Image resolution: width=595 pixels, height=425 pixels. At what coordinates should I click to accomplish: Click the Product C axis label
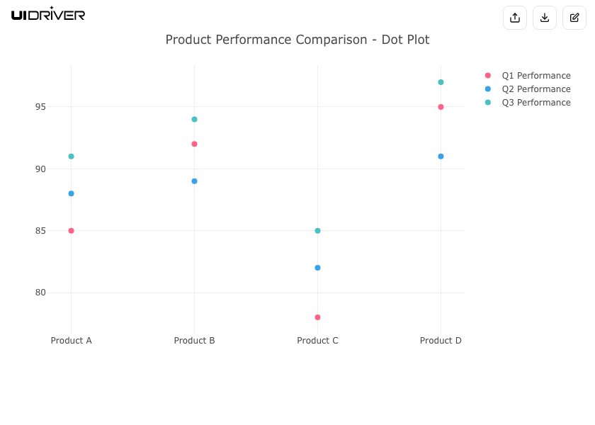[317, 341]
